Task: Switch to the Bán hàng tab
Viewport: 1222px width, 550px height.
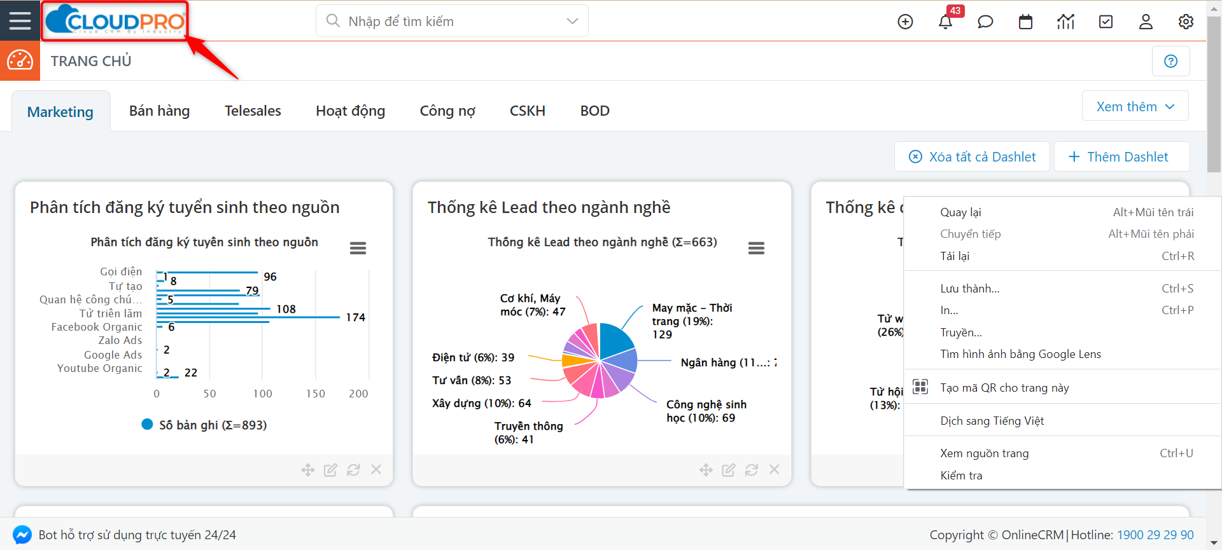Action: point(159,111)
